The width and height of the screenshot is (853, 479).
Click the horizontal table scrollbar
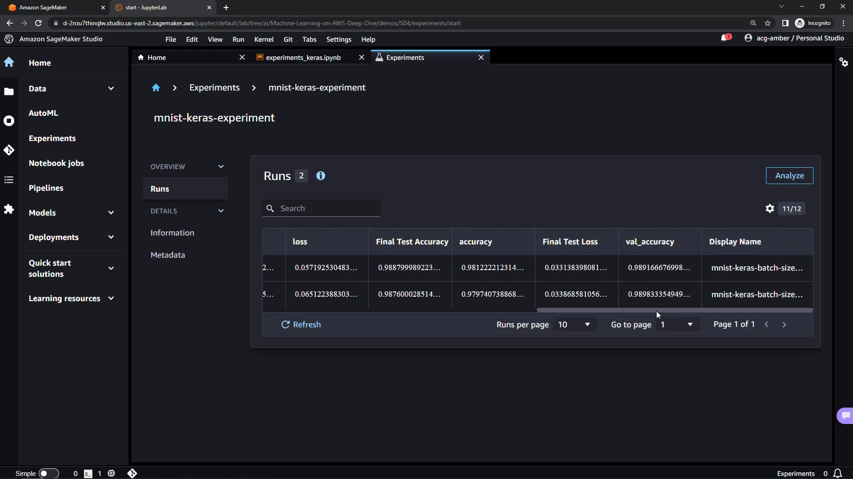tap(674, 310)
